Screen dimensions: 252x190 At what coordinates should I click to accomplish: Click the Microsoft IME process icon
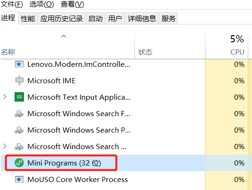coord(19,80)
